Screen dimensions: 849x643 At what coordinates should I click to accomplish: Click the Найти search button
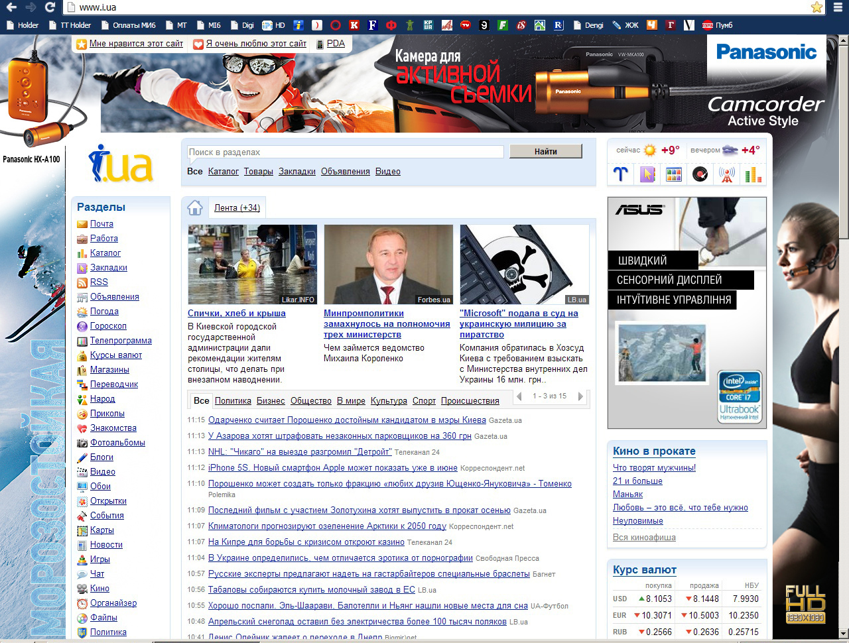tap(546, 152)
